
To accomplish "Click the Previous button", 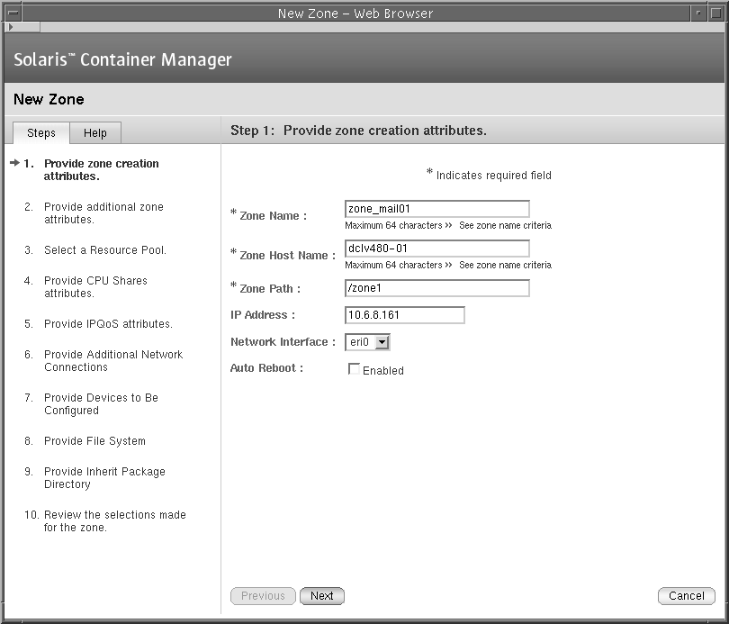I will click(x=263, y=596).
